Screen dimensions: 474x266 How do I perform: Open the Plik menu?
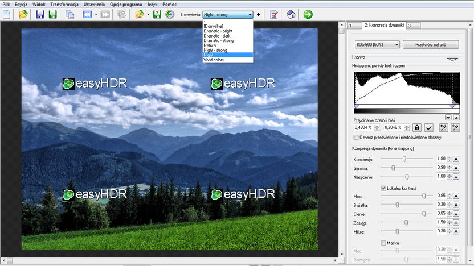click(x=6, y=4)
